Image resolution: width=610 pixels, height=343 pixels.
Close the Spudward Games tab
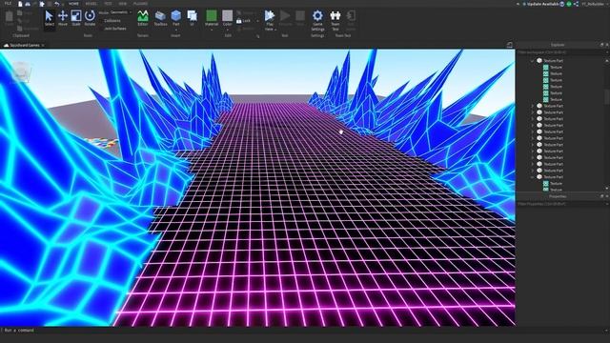pos(43,45)
